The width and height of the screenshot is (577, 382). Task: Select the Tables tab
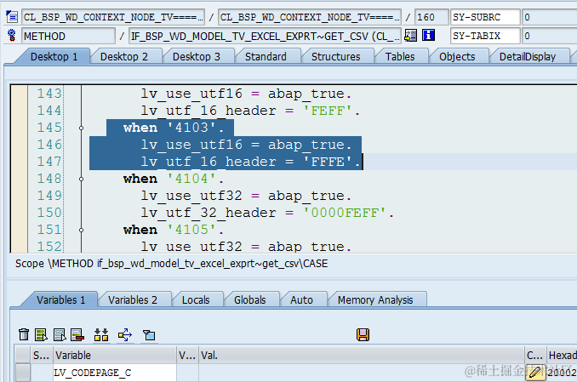pyautogui.click(x=400, y=57)
